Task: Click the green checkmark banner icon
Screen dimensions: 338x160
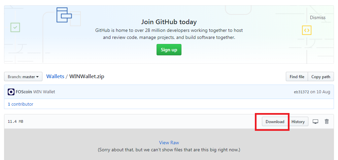Action: click(x=15, y=27)
